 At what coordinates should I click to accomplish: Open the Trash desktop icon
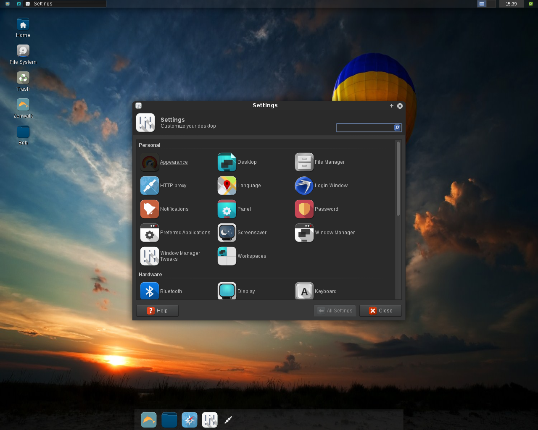[x=23, y=78]
